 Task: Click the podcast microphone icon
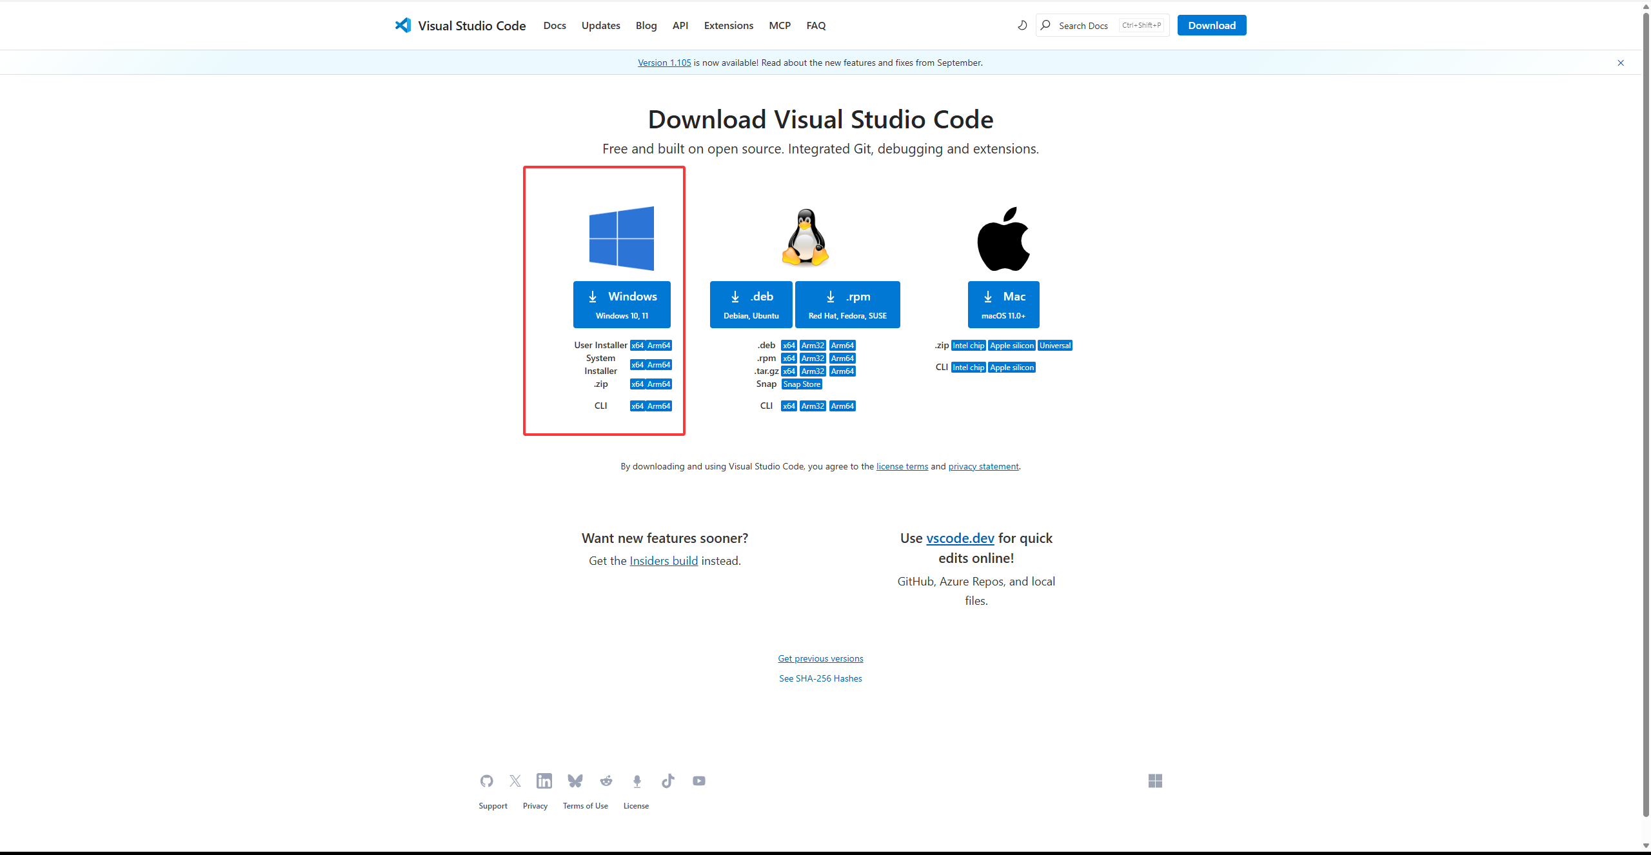pos(637,781)
